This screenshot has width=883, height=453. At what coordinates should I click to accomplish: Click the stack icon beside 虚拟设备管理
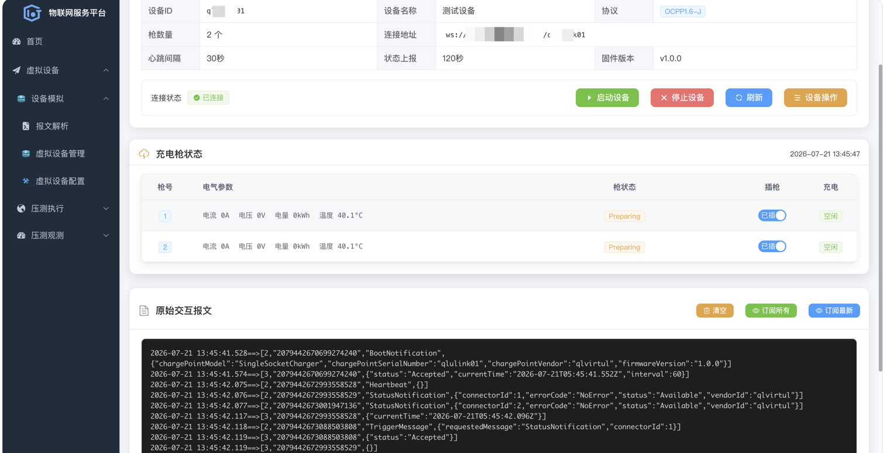pyautogui.click(x=26, y=154)
